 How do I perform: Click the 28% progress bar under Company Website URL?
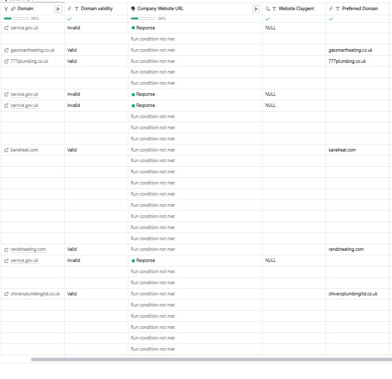(x=143, y=18)
